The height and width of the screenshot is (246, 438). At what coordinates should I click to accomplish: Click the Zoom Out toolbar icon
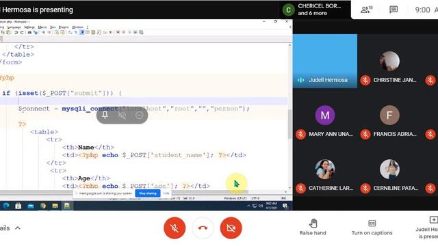(49, 32)
